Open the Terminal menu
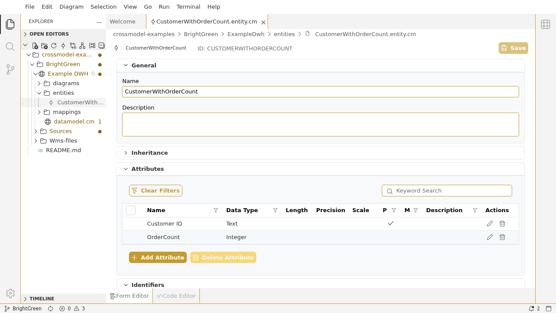Image resolution: width=556 pixels, height=326 pixels. tap(188, 7)
